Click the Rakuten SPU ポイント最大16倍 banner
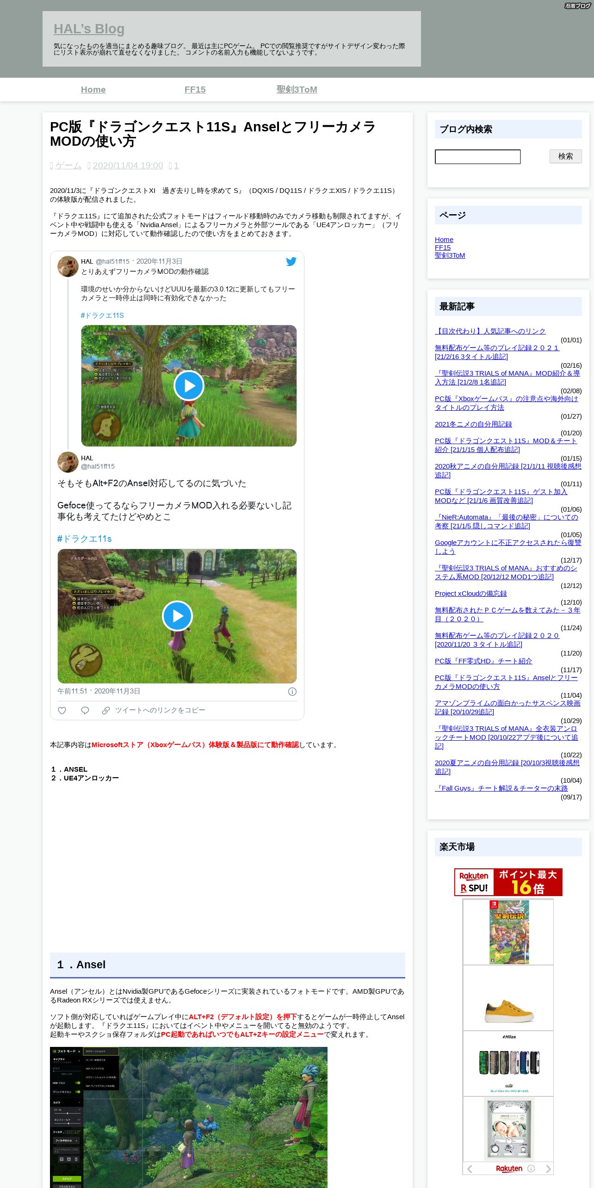The width and height of the screenshot is (594, 1188). pos(508,882)
